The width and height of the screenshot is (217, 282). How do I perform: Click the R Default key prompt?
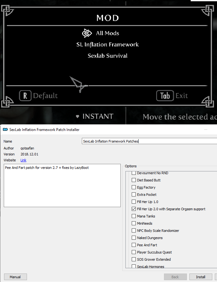tap(39, 96)
